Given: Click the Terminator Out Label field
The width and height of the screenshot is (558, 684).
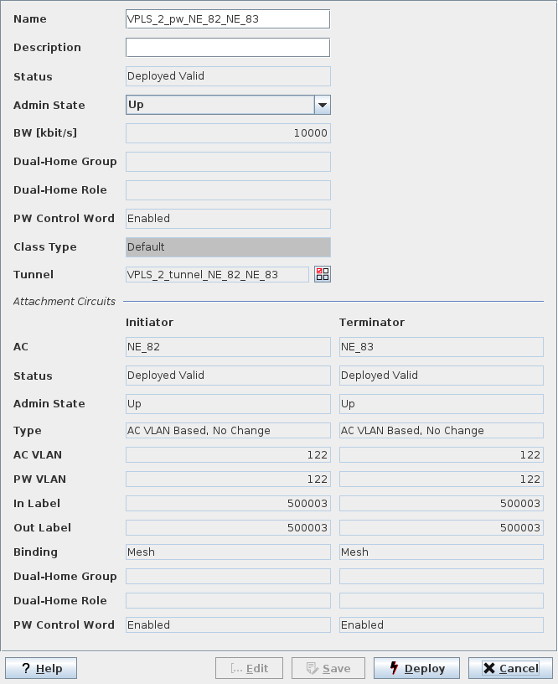Looking at the screenshot, I should pyautogui.click(x=441, y=527).
